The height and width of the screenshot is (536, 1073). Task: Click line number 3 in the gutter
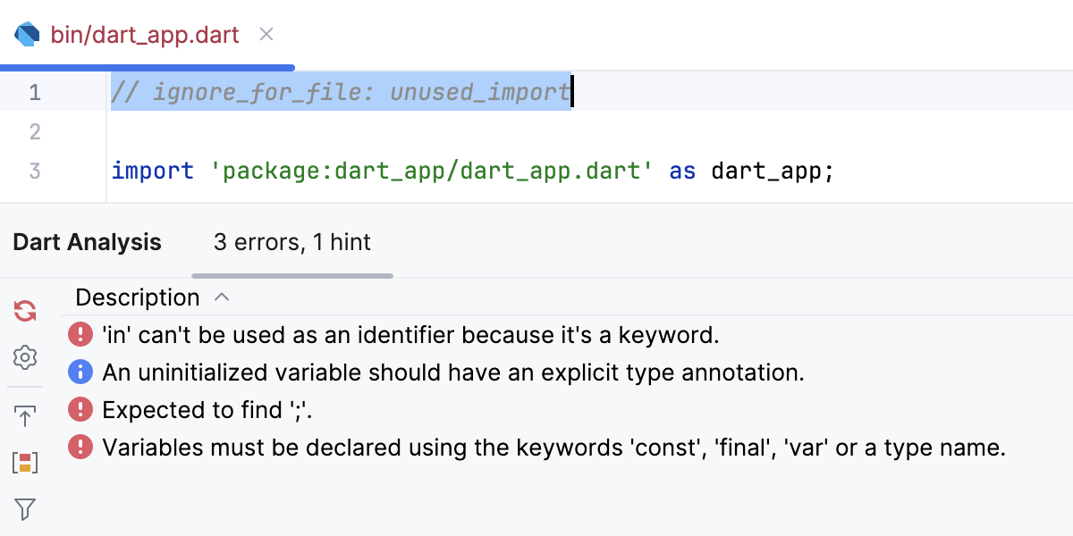tap(35, 171)
